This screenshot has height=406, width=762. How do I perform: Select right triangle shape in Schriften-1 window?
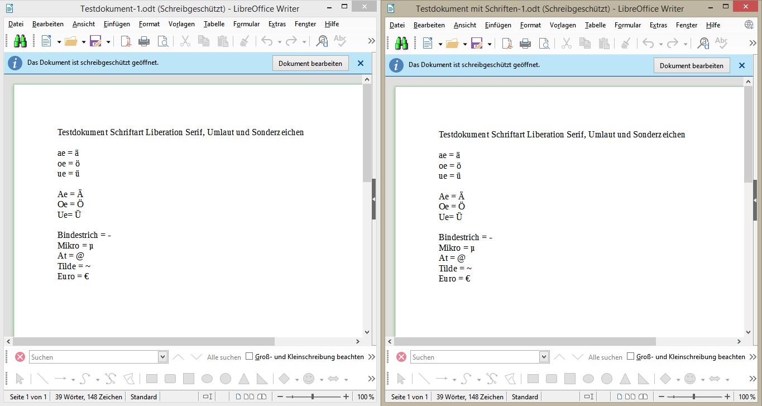[x=643, y=379]
